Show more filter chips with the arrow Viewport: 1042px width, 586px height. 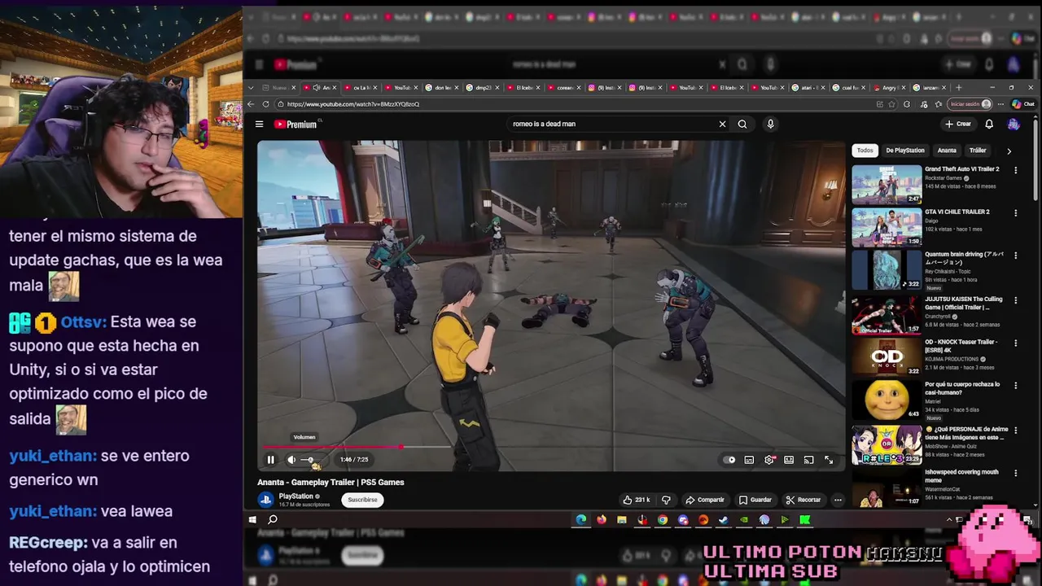coord(1009,151)
